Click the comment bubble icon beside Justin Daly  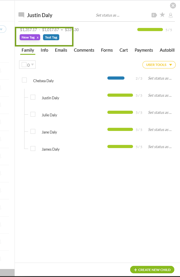[x=21, y=15]
